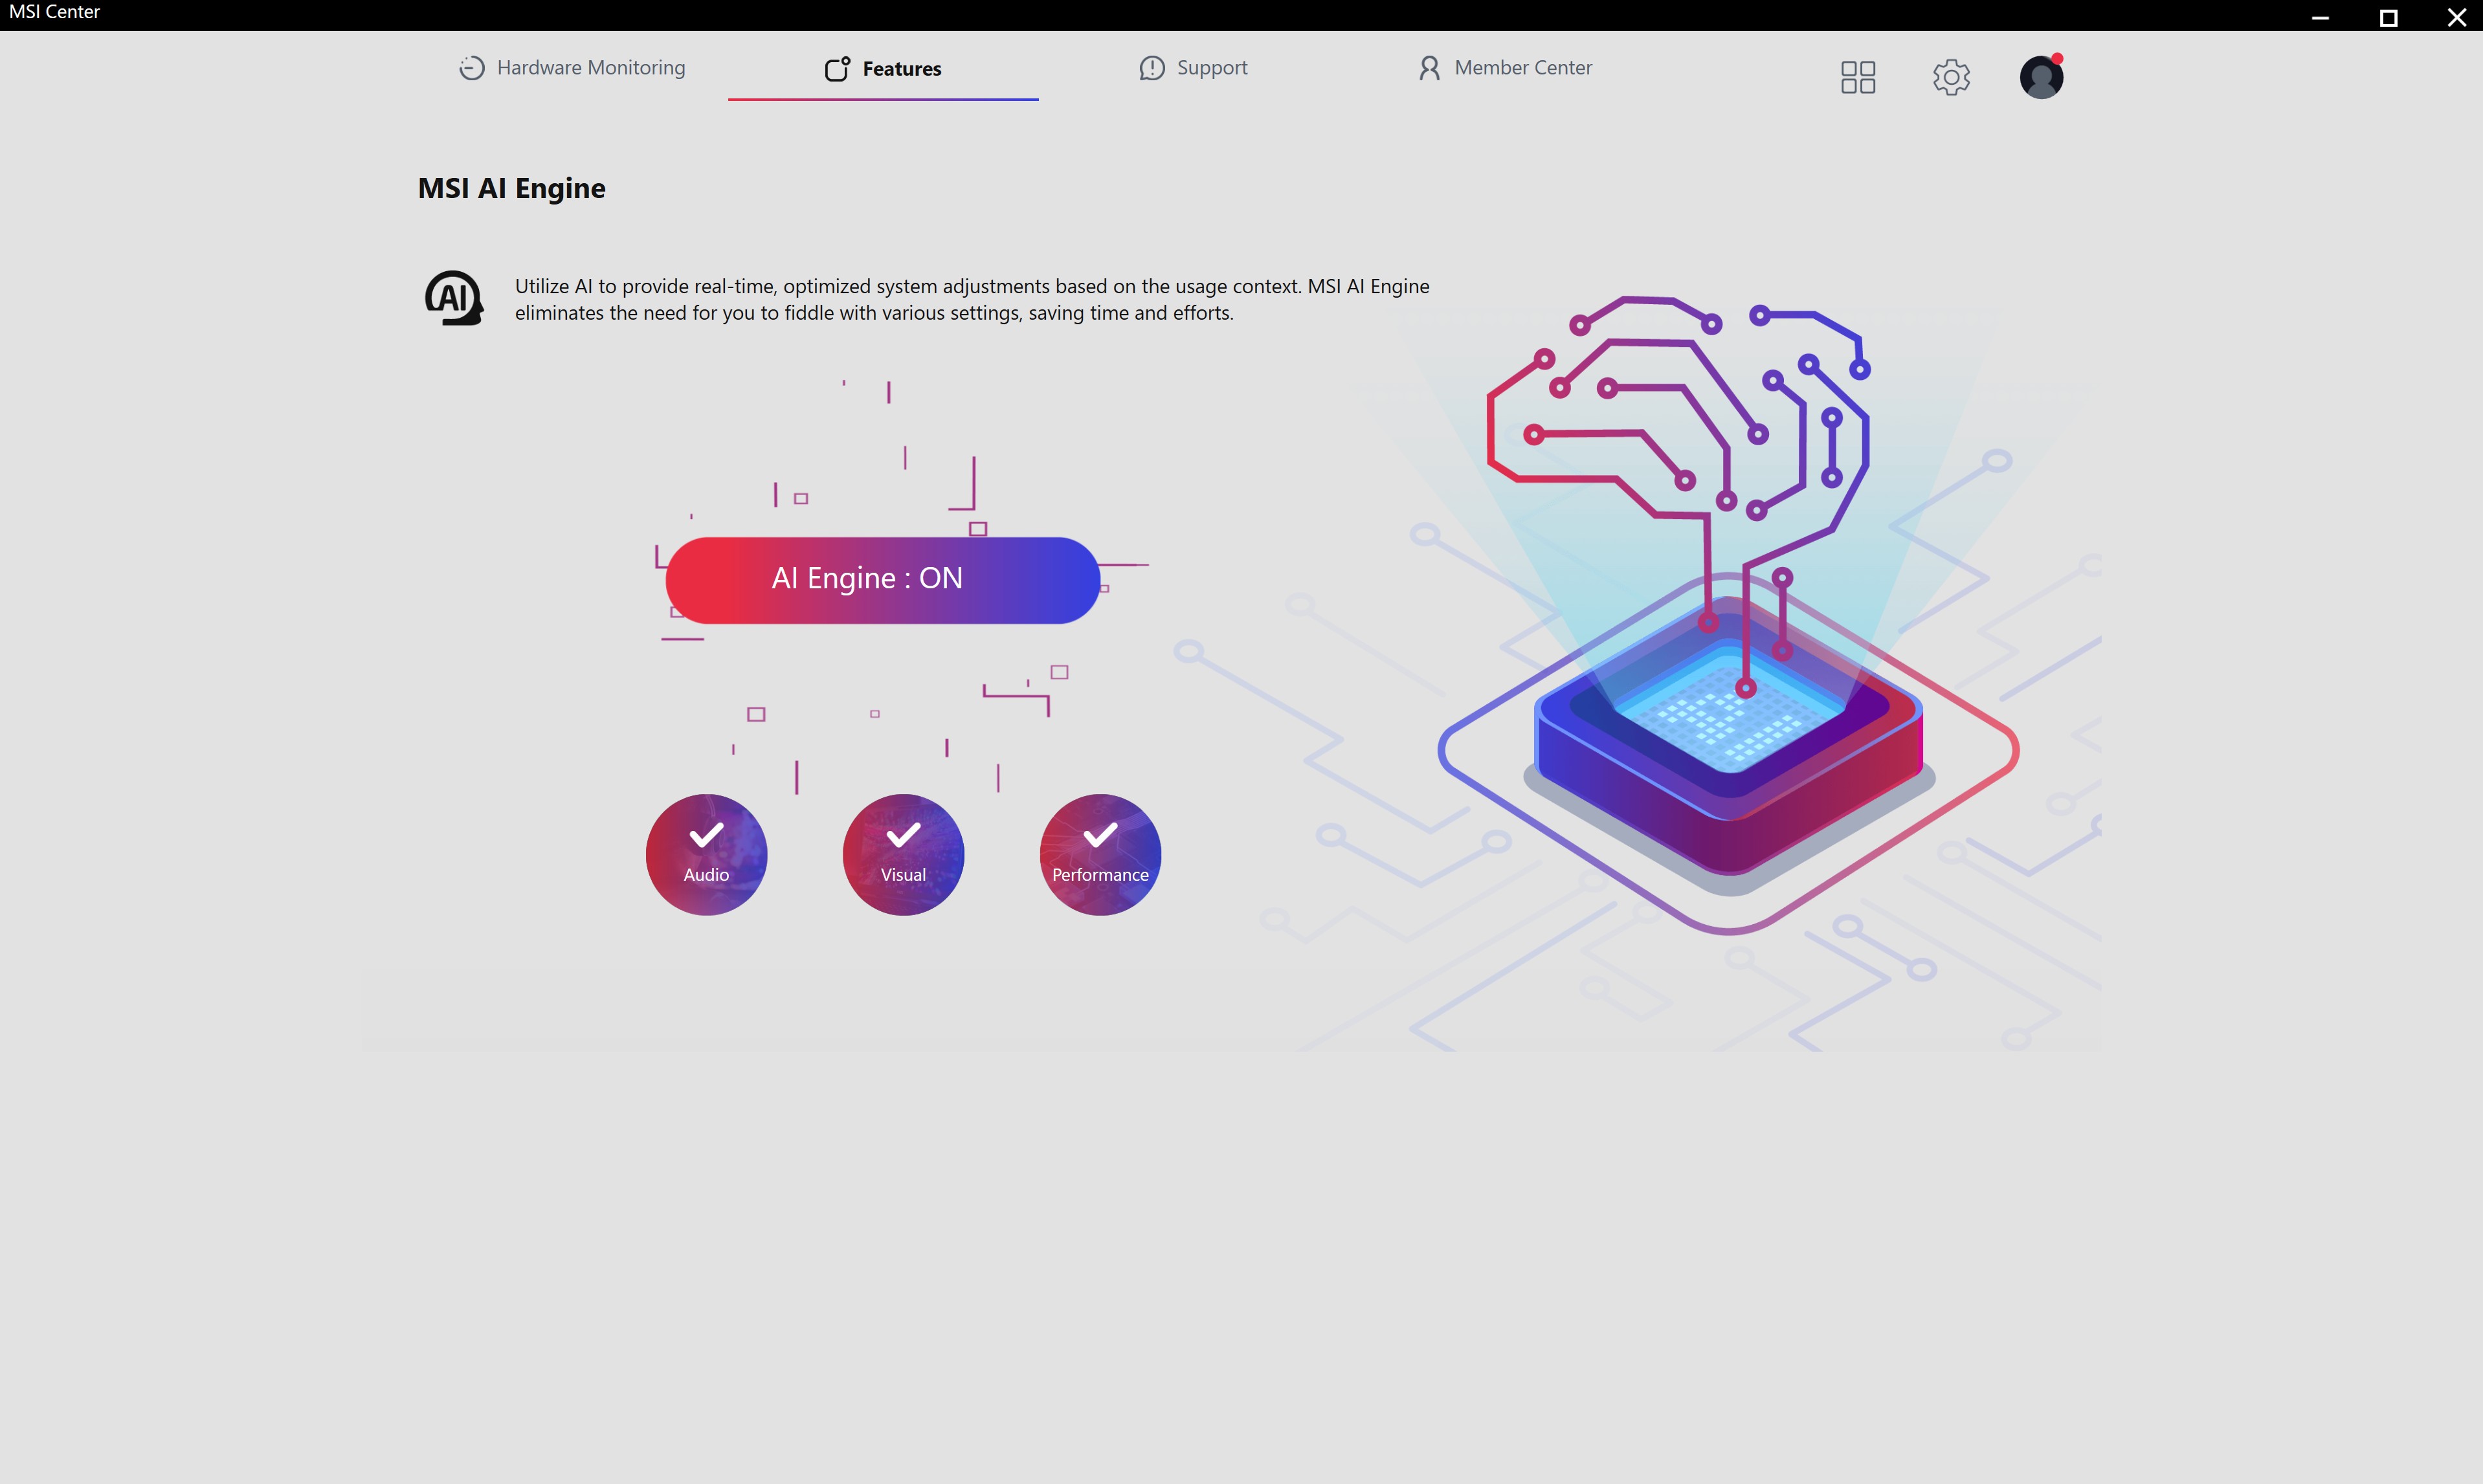2483x1484 pixels.
Task: Close the MSI Center window
Action: 2456,17
